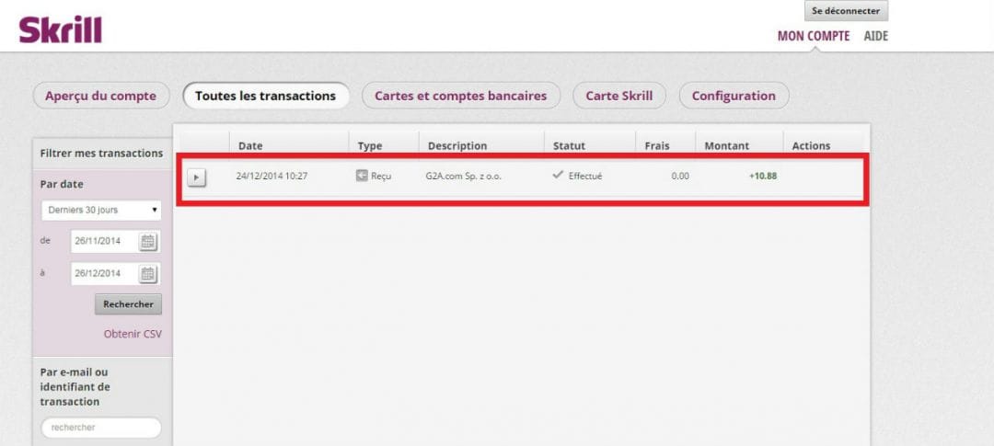Click the Par date filter label

(x=62, y=184)
